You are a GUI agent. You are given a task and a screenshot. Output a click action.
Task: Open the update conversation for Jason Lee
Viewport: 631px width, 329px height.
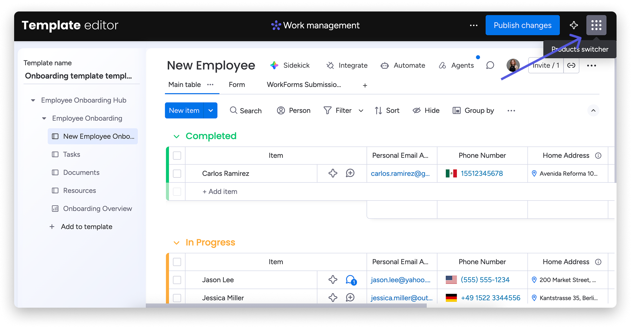click(x=351, y=280)
